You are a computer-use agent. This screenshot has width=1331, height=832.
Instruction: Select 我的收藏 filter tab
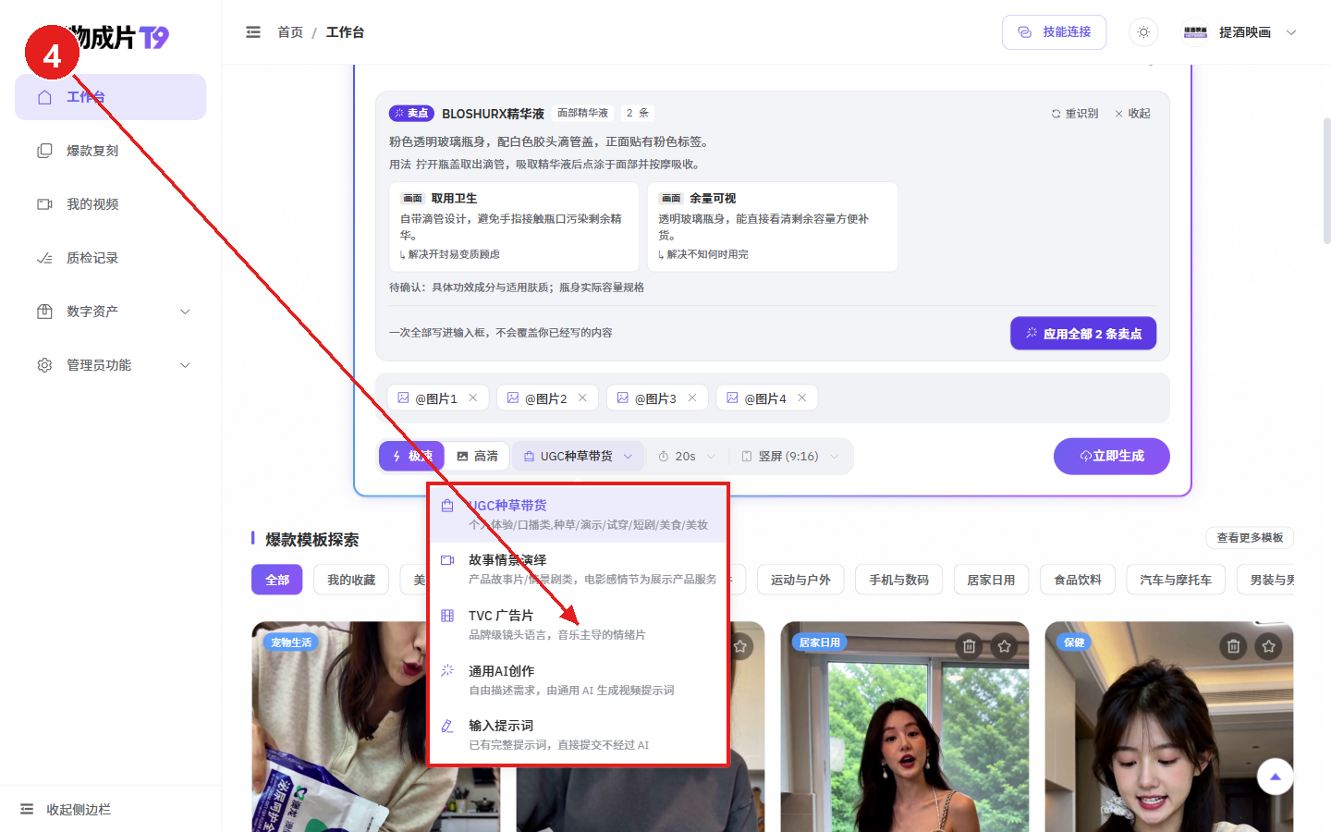(351, 580)
